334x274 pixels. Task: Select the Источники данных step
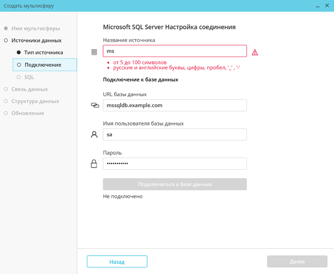(36, 40)
